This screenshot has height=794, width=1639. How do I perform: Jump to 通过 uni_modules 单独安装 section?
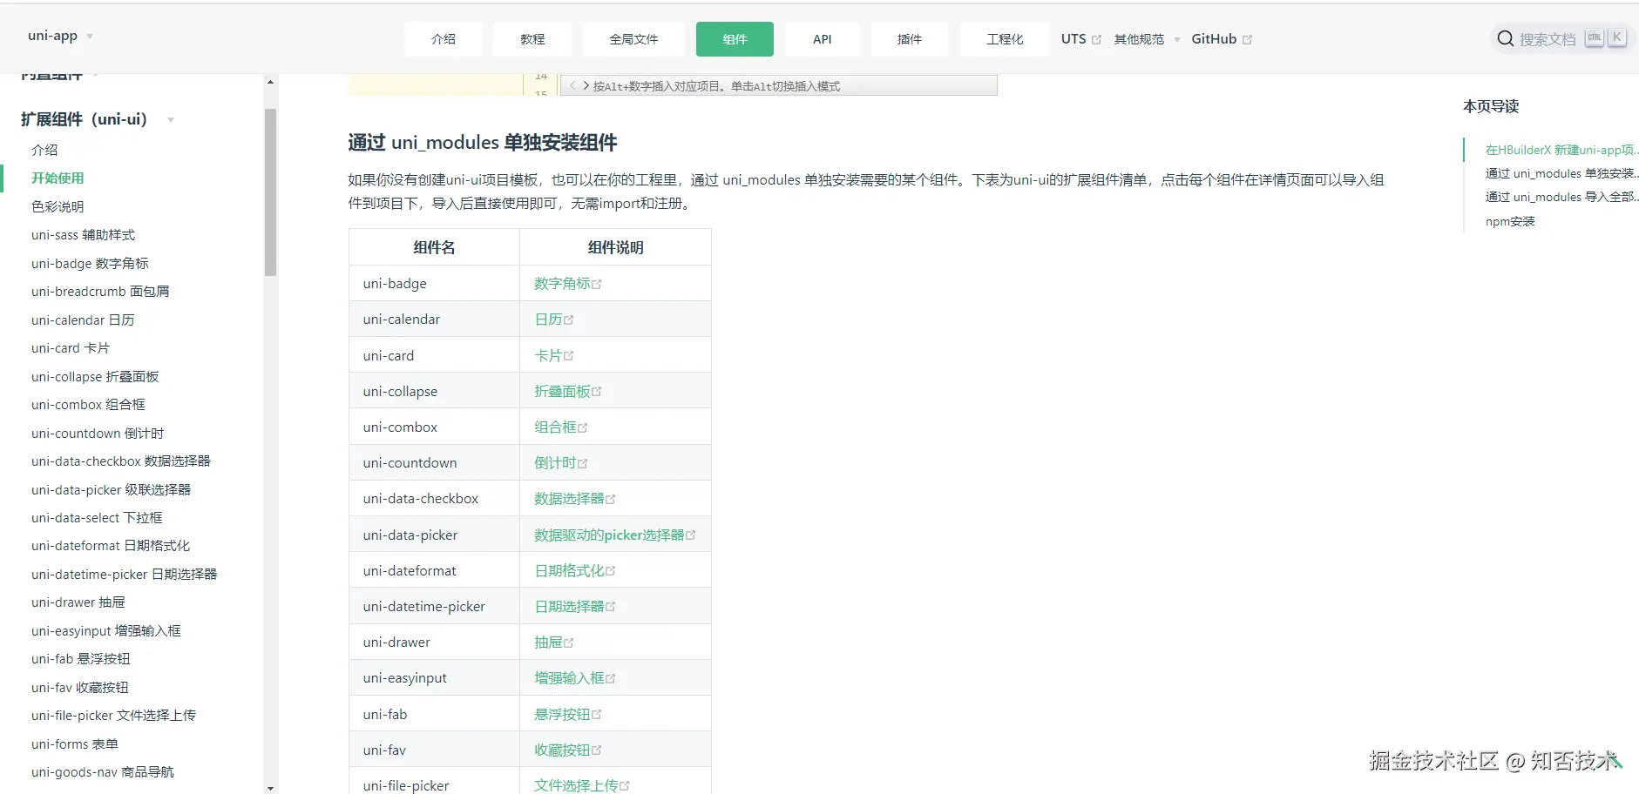pos(1561,173)
